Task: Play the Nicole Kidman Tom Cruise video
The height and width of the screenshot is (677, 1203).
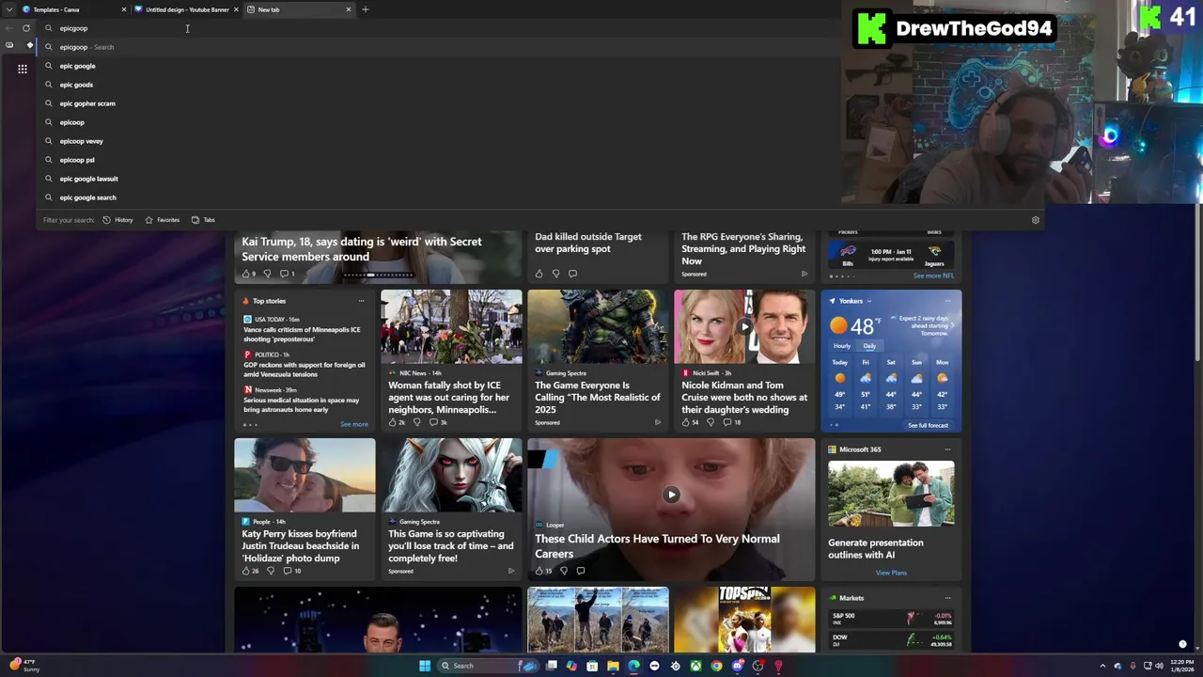Action: (744, 326)
